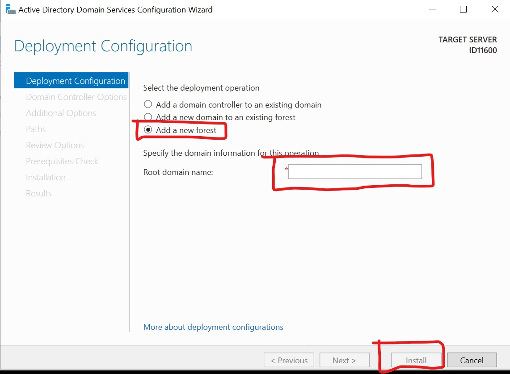510x374 pixels.
Task: Click the Installation step in sidebar
Action: pyautogui.click(x=46, y=177)
